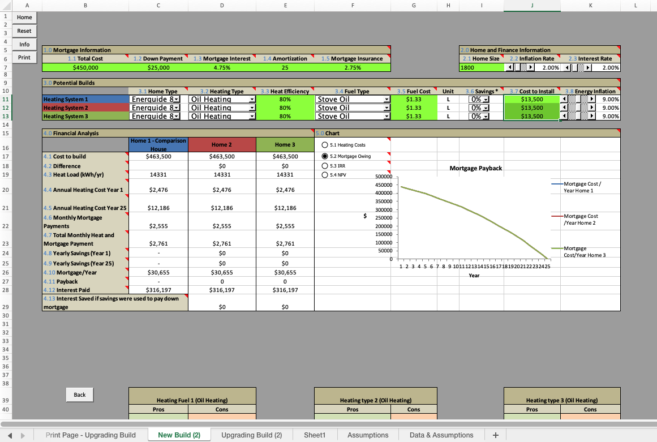Open Heating System 1 Home Type dropdown
The image size is (657, 442).
click(x=177, y=100)
